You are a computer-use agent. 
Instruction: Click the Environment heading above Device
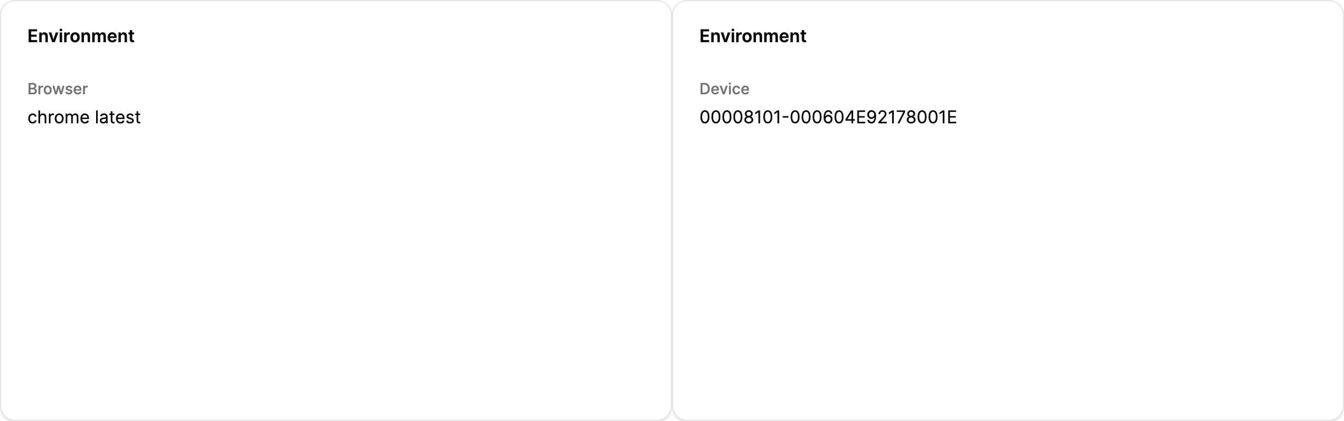point(752,36)
